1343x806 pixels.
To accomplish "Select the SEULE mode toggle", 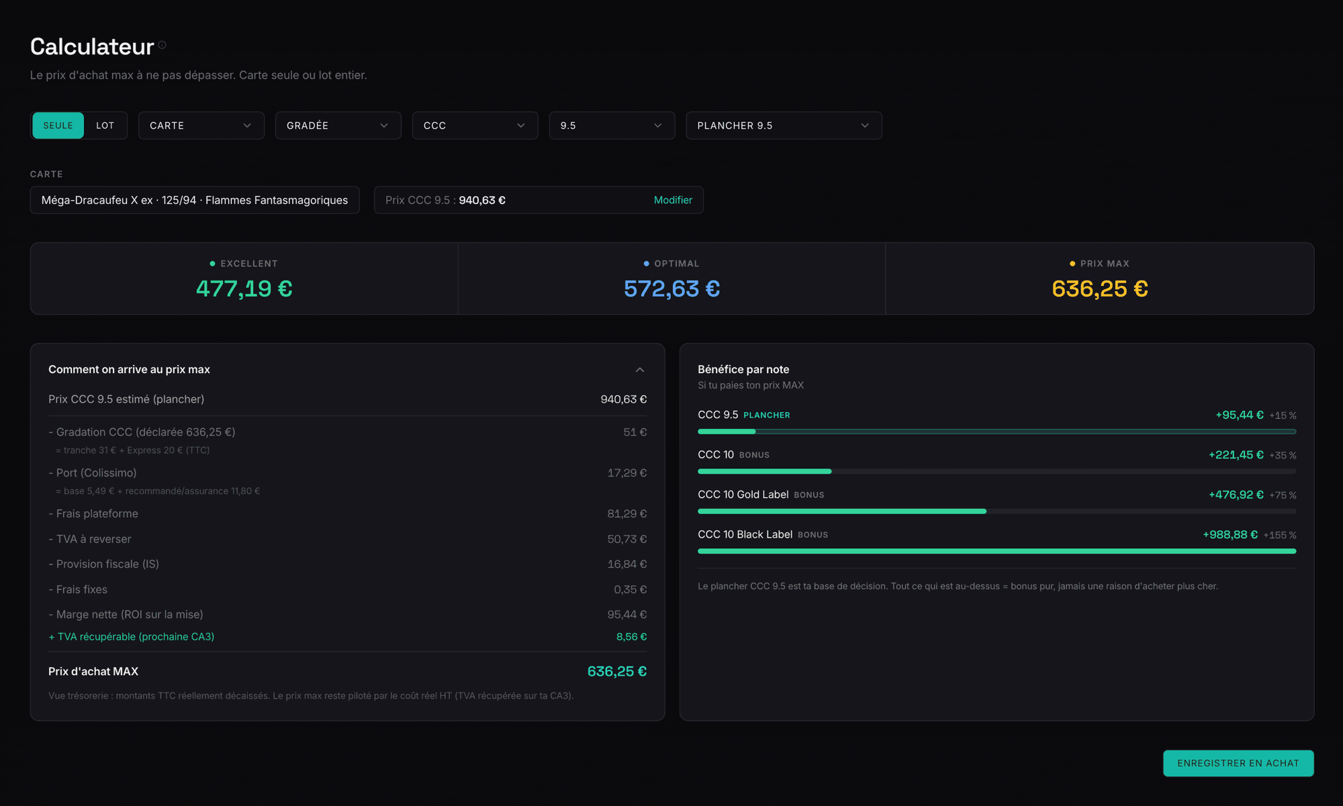I will tap(58, 125).
